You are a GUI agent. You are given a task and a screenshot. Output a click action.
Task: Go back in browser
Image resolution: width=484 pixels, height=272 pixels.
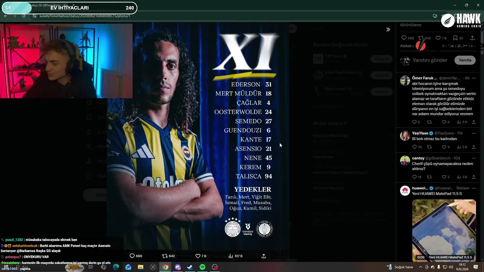coord(5,16)
